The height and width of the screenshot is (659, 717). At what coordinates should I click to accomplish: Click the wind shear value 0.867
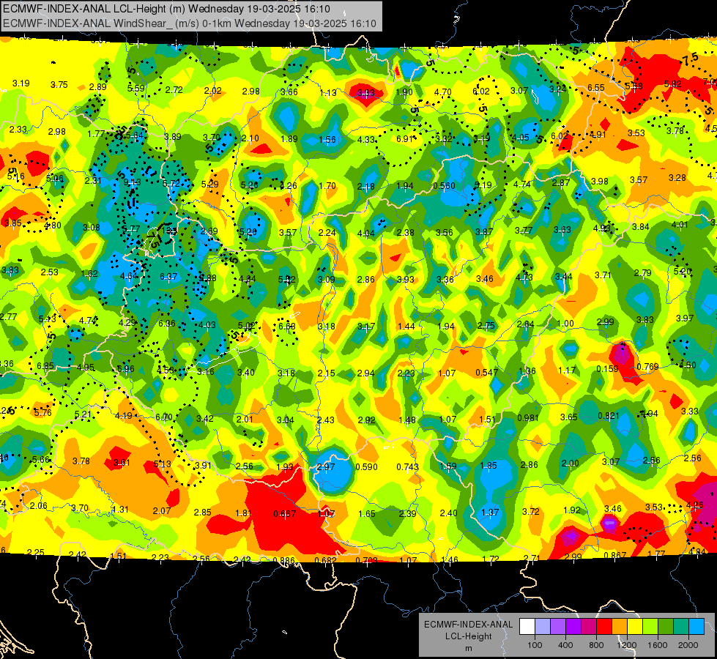coord(615,556)
